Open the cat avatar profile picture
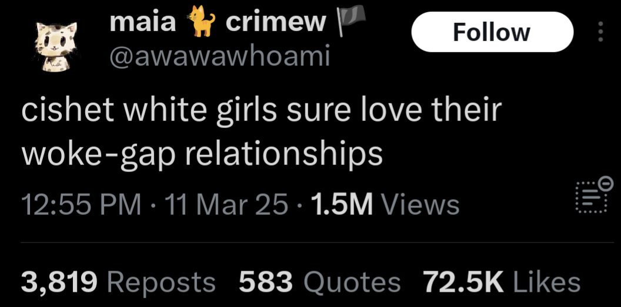621x307 pixels. click(x=56, y=46)
